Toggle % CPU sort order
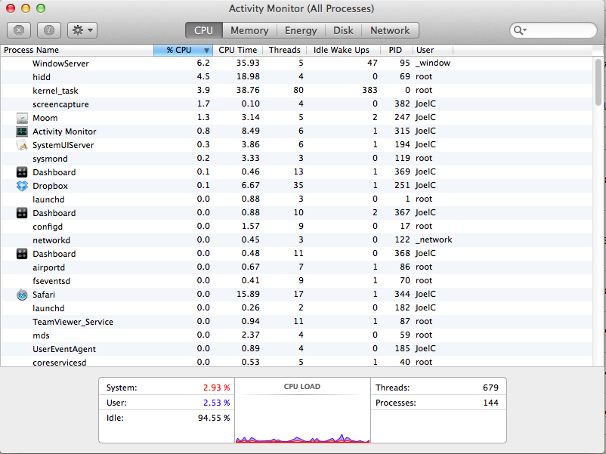Viewport: 606px width, 454px height. [183, 50]
